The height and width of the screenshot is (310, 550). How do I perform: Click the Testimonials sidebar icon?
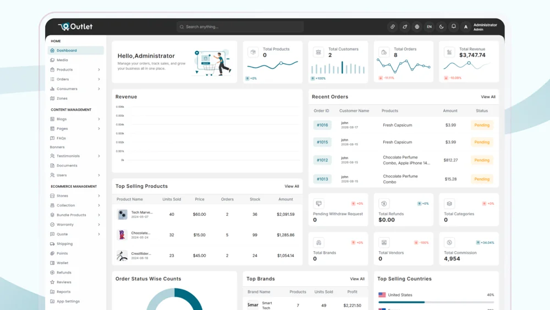coord(52,156)
